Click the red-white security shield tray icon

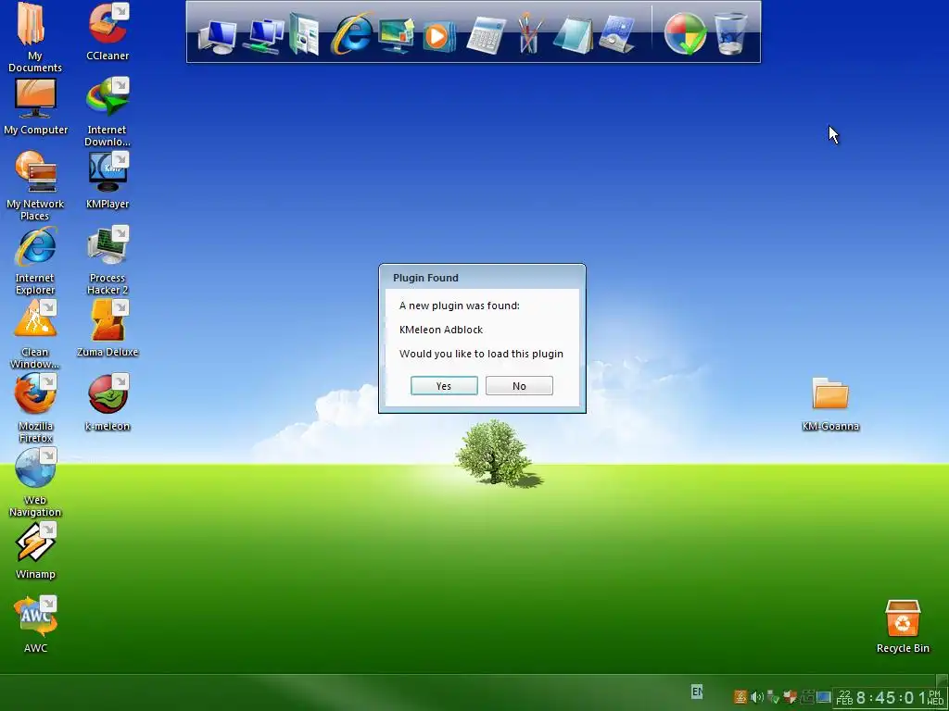790,697
